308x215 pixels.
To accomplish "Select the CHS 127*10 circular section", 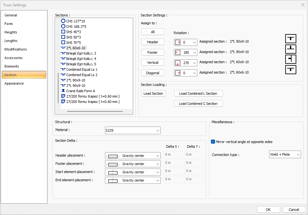I will pyautogui.click(x=75, y=21).
